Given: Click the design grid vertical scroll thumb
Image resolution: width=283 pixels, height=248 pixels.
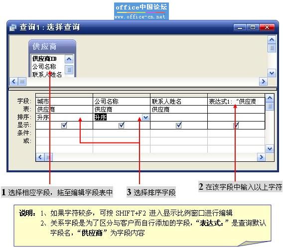Looking at the screenshot, I should click(270, 106).
